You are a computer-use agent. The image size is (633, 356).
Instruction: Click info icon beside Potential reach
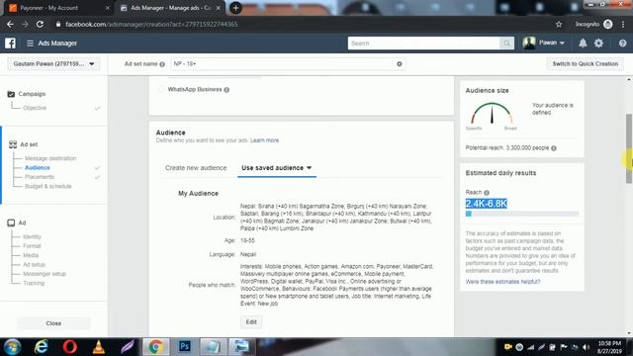554,148
